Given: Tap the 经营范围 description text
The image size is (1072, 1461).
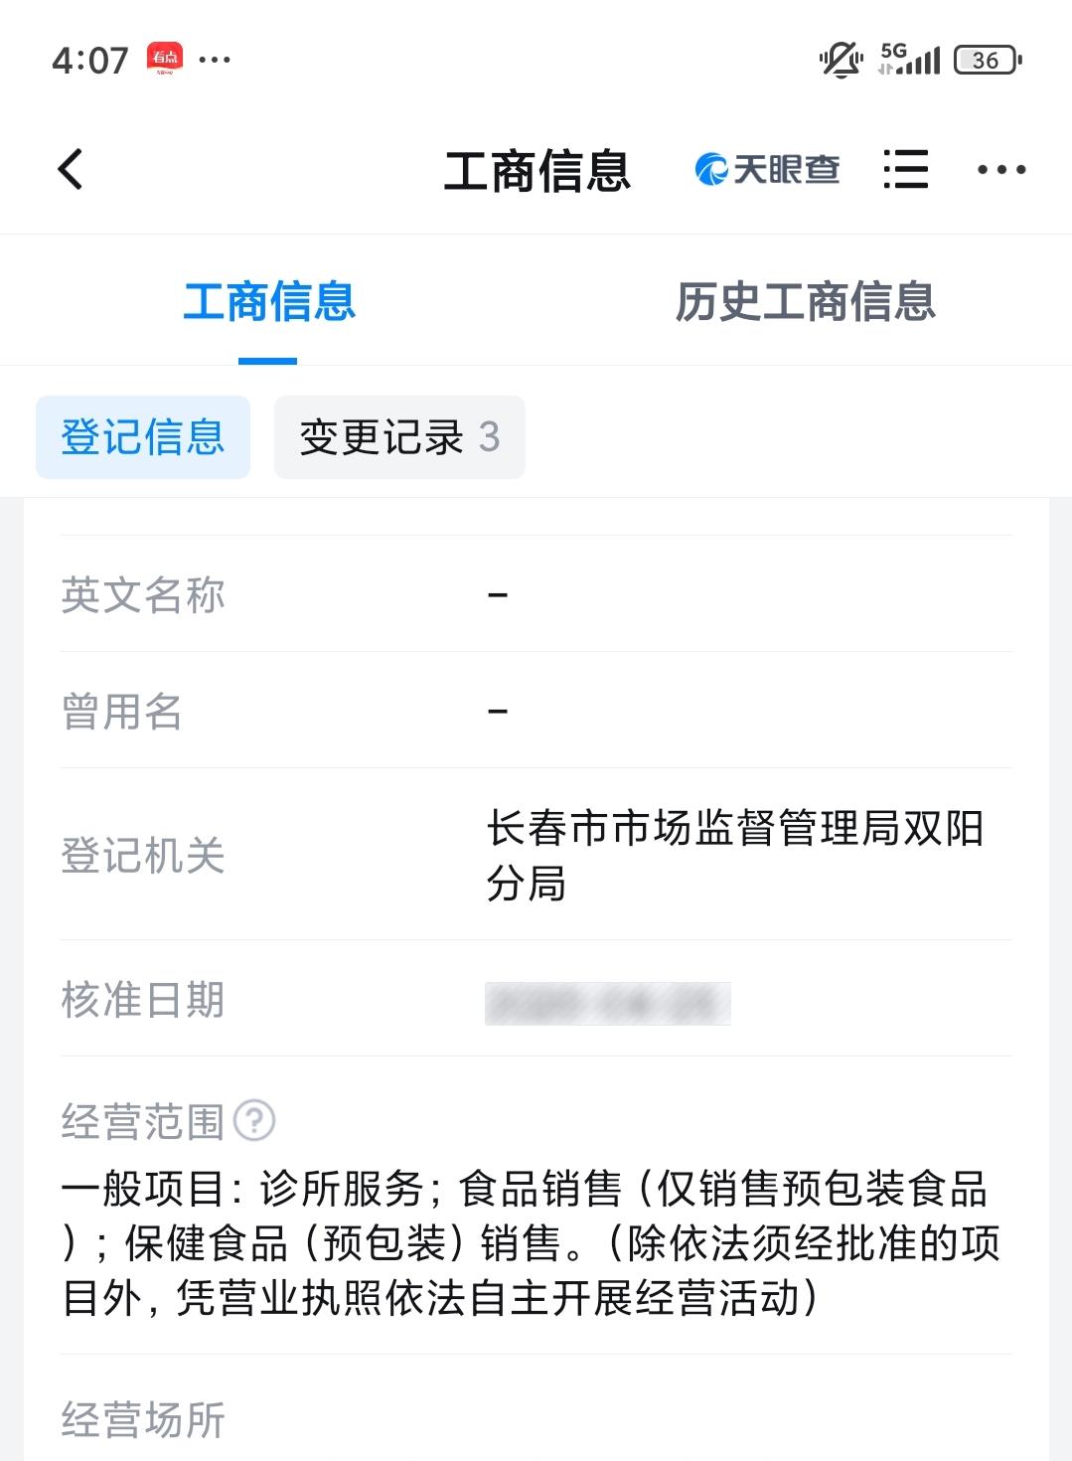Looking at the screenshot, I should click(532, 1243).
